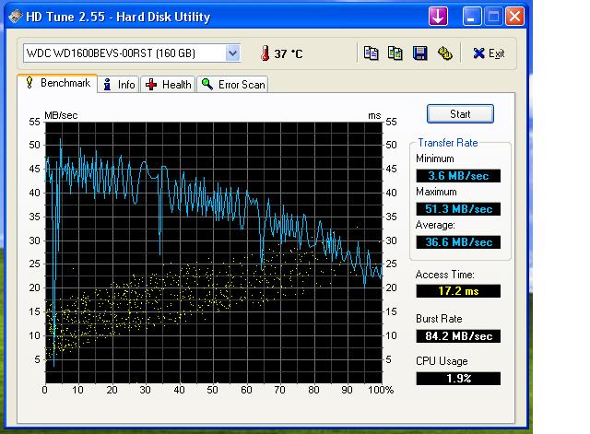Screen dimensions: 590x434
Task: Click the Average value 36.6 MB/sec
Action: point(458,241)
